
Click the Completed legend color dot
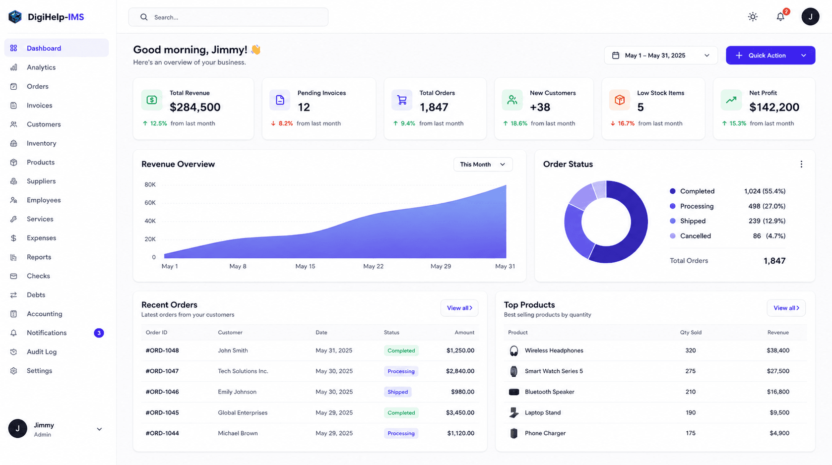(x=673, y=191)
